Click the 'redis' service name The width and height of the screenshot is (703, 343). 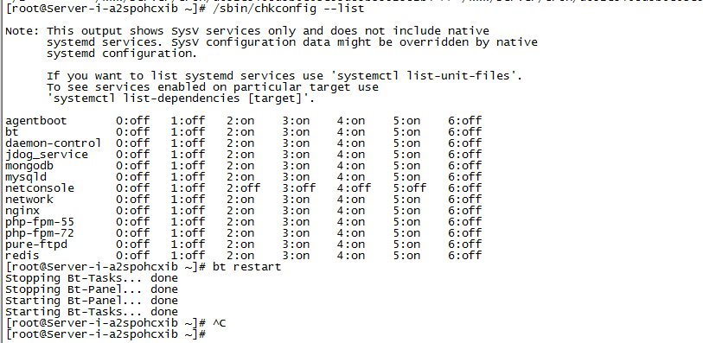(22, 256)
